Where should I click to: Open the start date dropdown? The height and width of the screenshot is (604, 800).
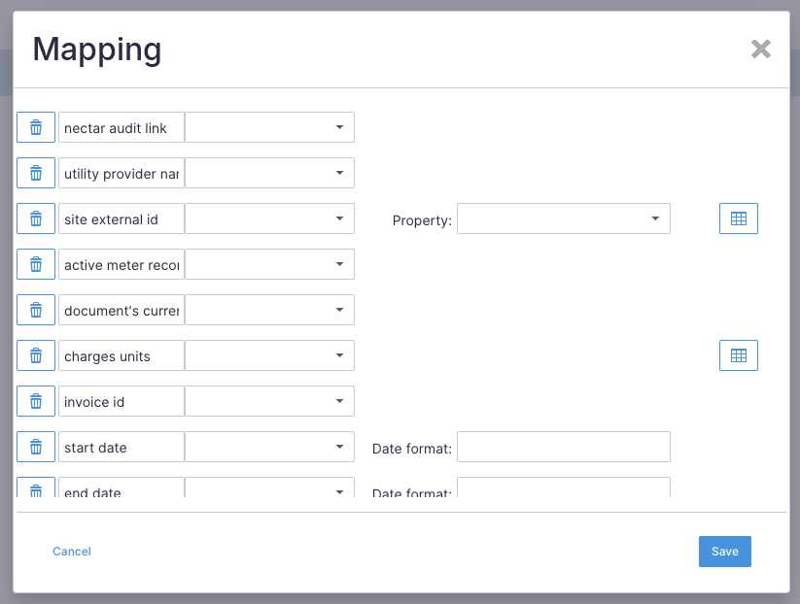coord(269,447)
